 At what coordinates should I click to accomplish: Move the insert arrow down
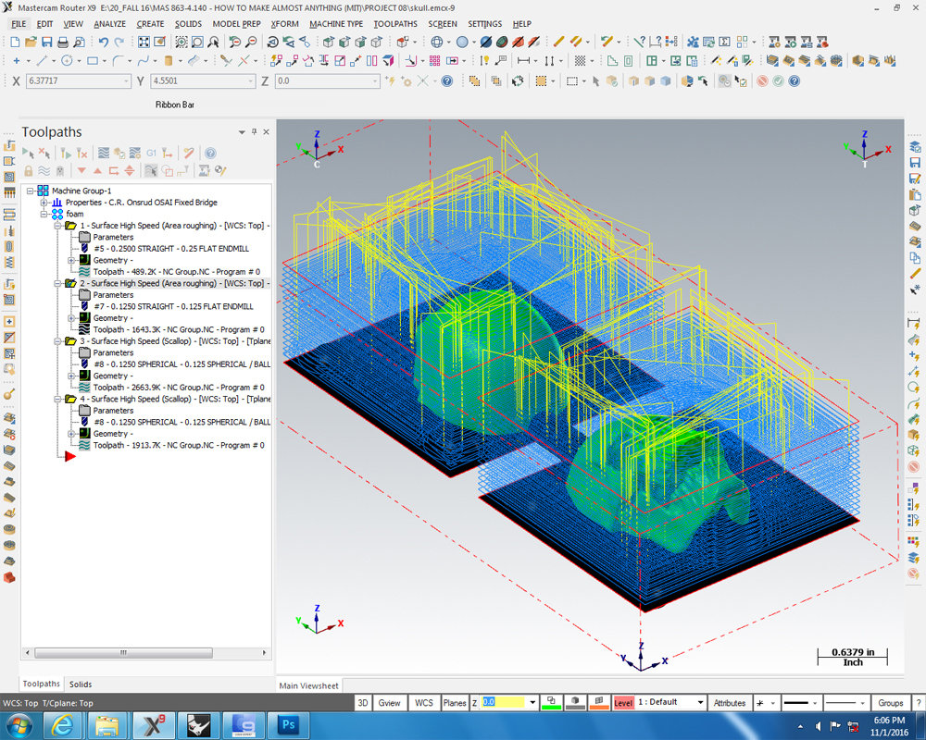click(x=81, y=171)
